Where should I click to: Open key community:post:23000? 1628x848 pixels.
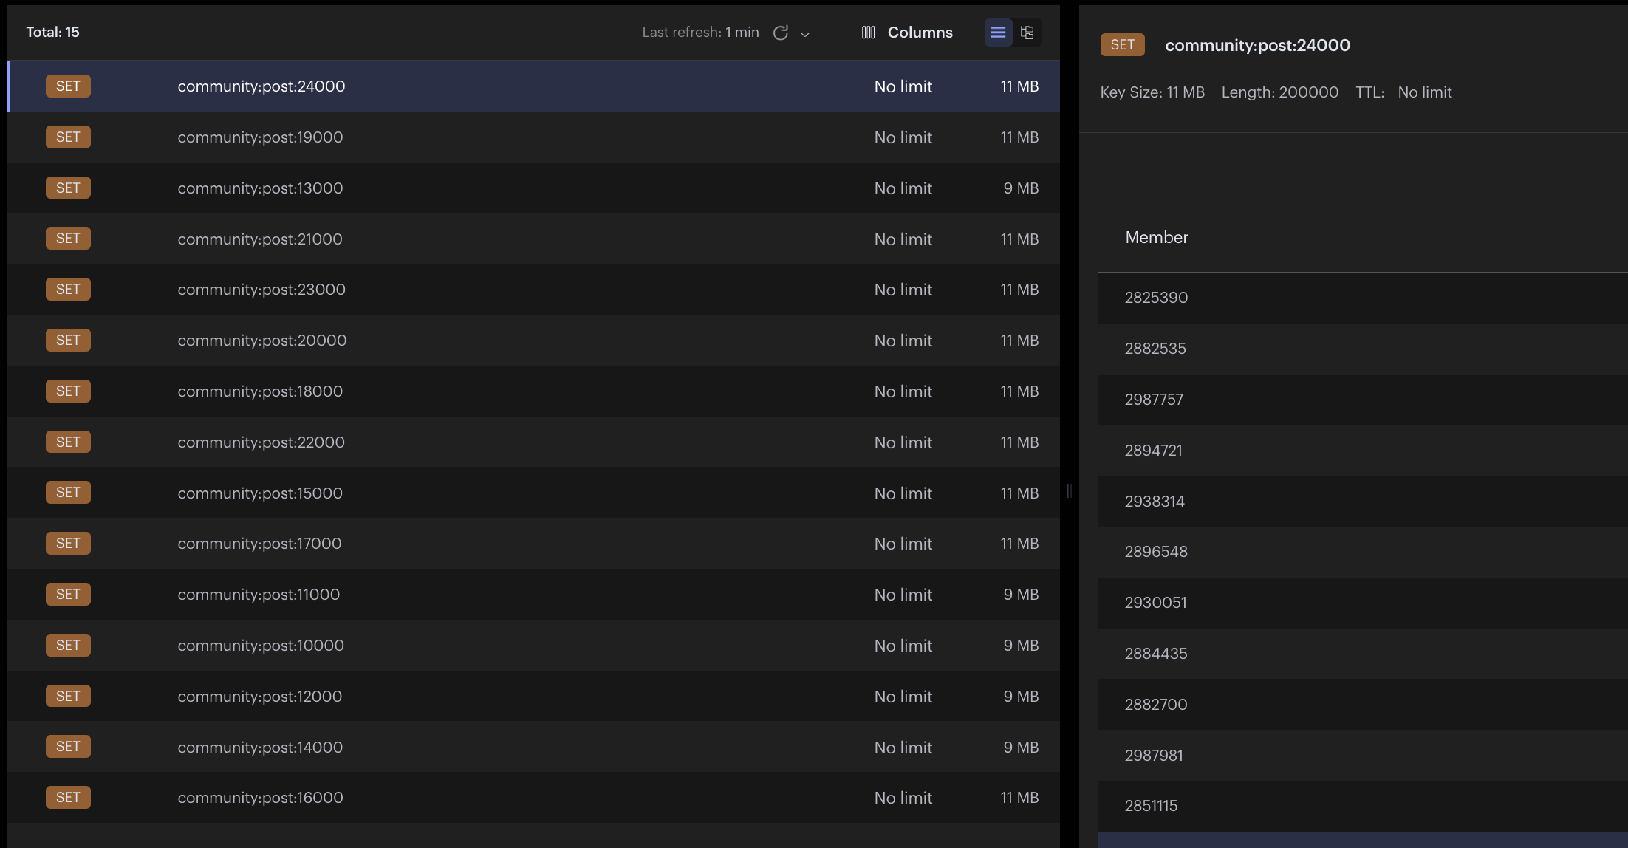[x=261, y=290]
